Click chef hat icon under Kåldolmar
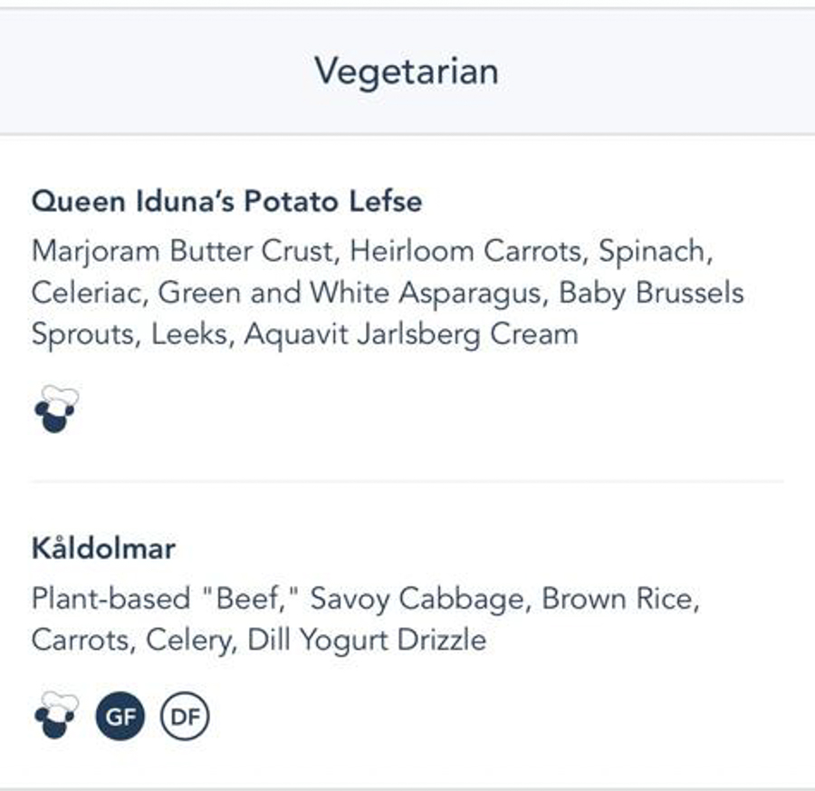 coord(55,717)
